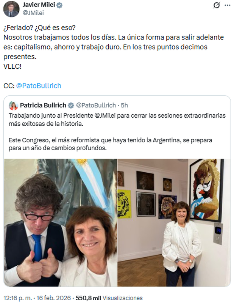The width and height of the screenshot is (231, 304).
Task: Open the photo with lion paintings
Action: (174, 222)
